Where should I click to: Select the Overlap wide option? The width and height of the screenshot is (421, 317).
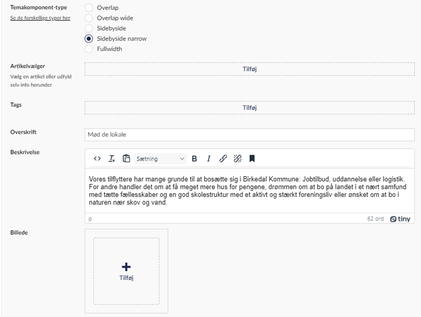[x=88, y=18]
